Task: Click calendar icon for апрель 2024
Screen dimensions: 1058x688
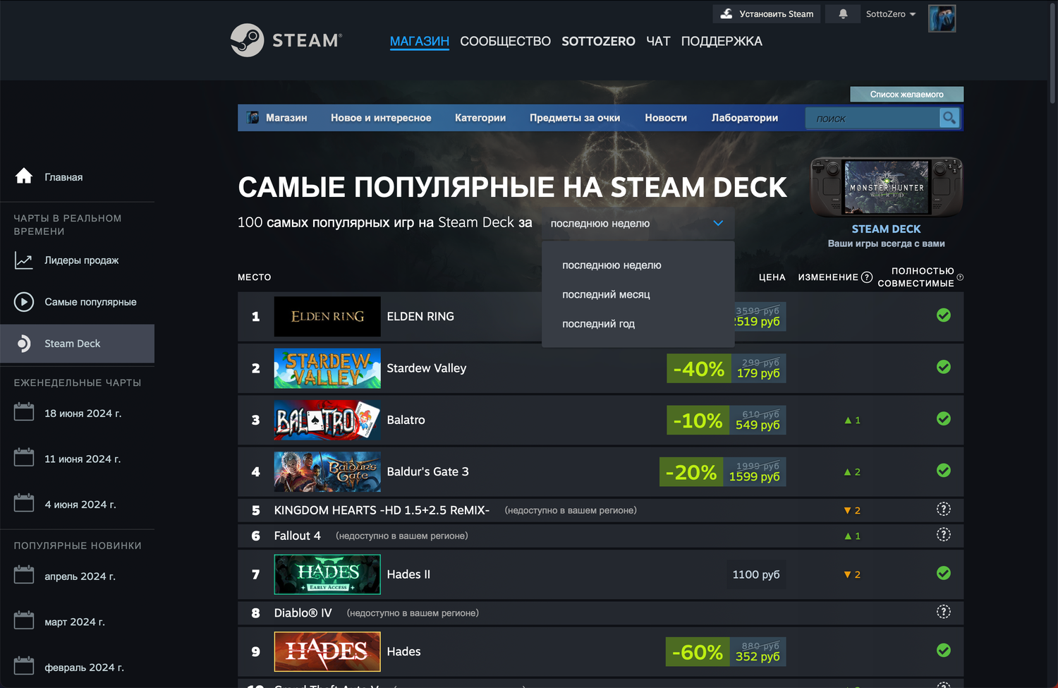Action: (x=24, y=575)
